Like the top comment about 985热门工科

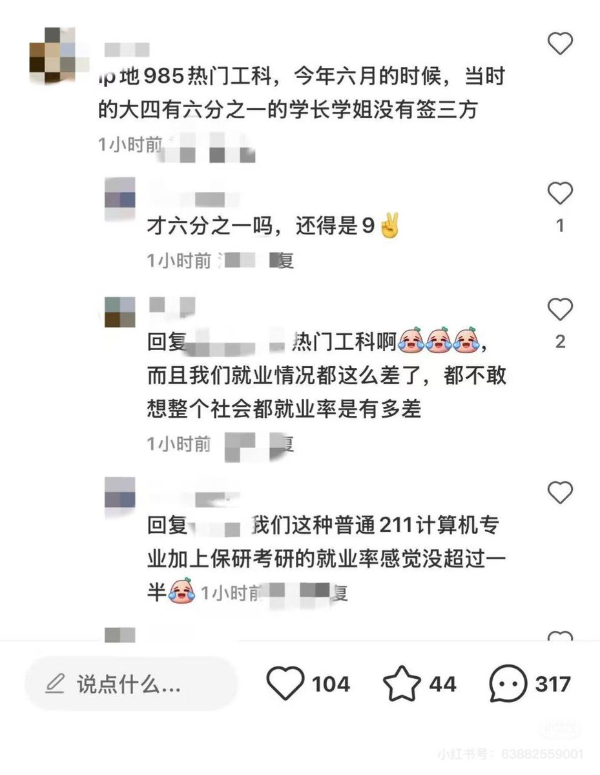click(560, 43)
